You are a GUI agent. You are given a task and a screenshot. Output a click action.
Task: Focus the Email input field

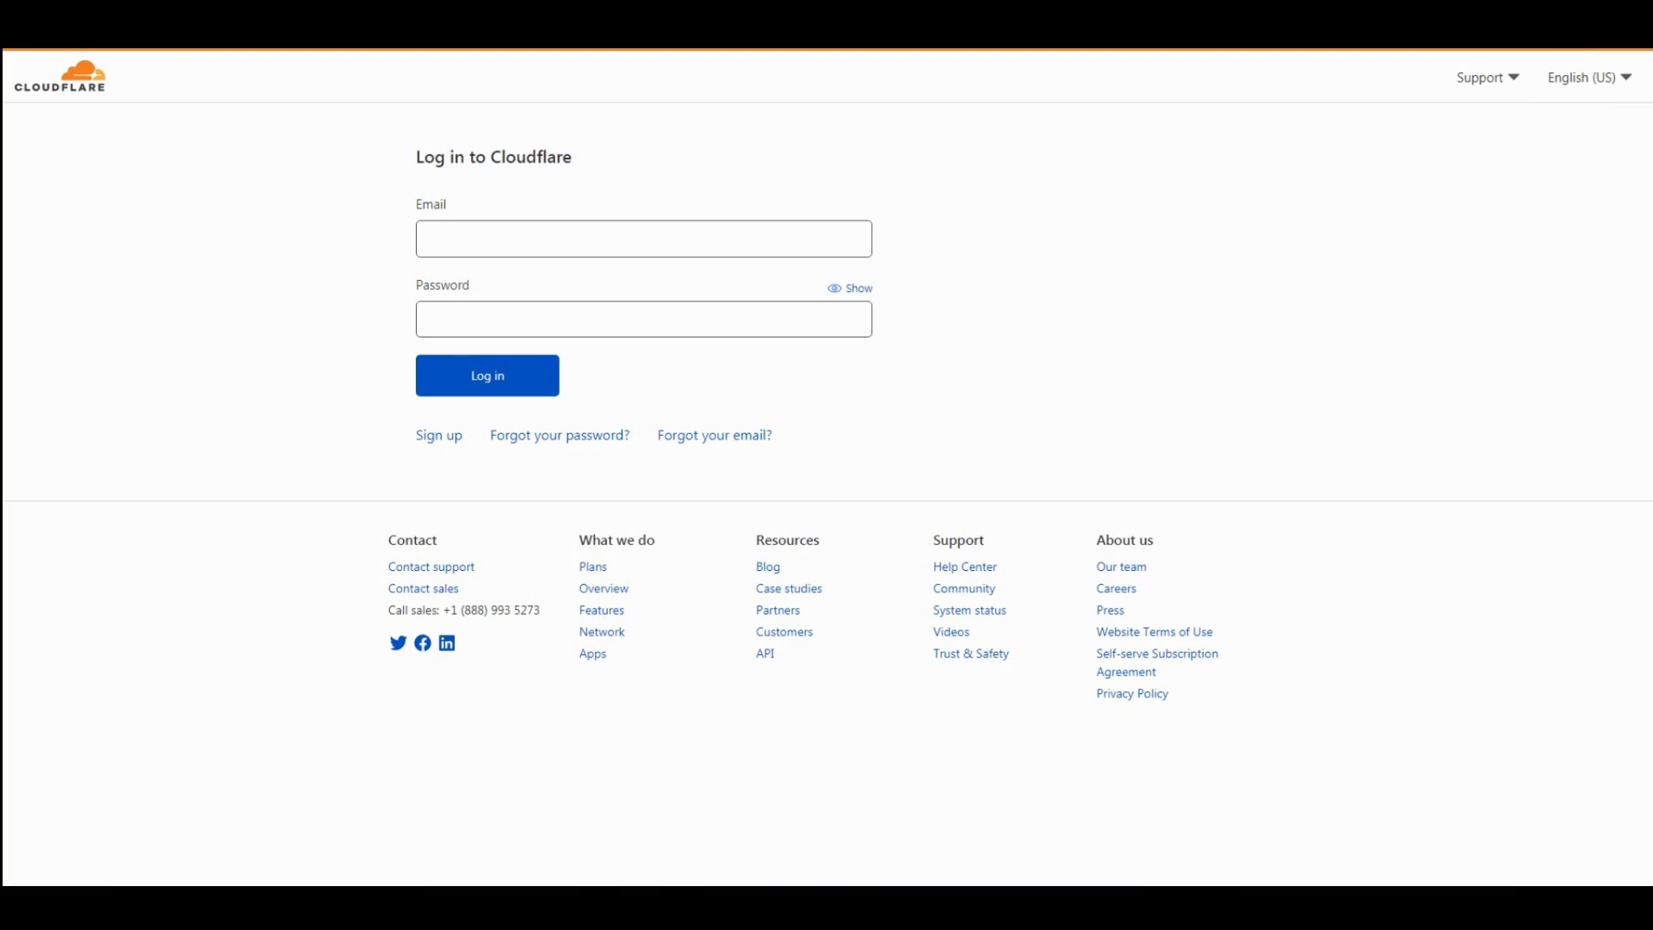coord(643,239)
